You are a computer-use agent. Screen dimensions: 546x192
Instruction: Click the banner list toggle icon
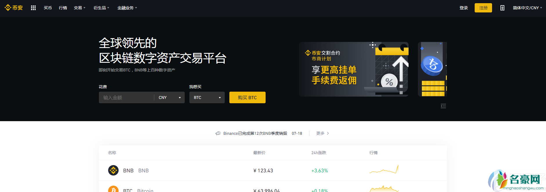pos(443,106)
